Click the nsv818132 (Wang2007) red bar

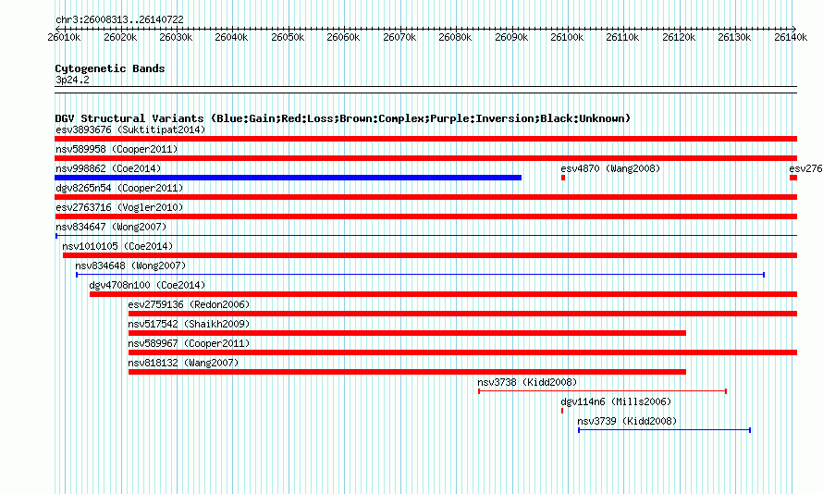[x=407, y=372]
